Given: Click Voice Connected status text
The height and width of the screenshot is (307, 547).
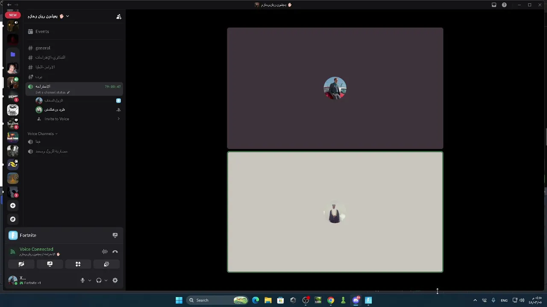Looking at the screenshot, I should pyautogui.click(x=36, y=249).
